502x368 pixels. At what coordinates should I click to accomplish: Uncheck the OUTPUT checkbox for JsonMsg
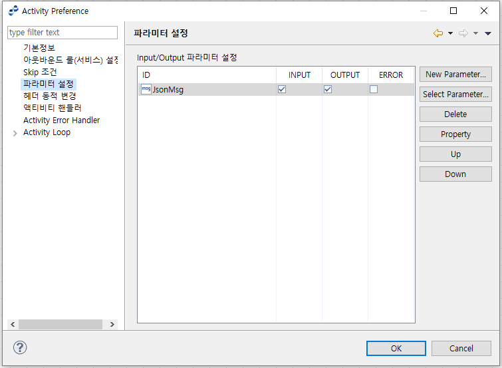click(328, 89)
